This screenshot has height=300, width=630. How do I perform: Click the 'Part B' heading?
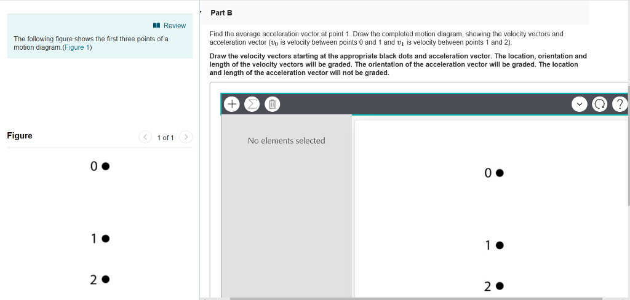coord(221,13)
